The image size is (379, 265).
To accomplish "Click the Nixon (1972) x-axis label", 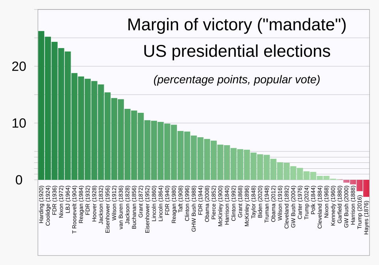I will point(61,202).
